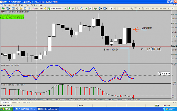The width and height of the screenshot is (177, 111).
Task: Expand the Templates dropdown arrow
Action: click(x=106, y=9)
